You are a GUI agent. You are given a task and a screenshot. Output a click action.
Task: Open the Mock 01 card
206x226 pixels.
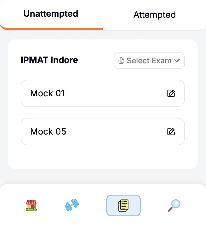[103, 93]
